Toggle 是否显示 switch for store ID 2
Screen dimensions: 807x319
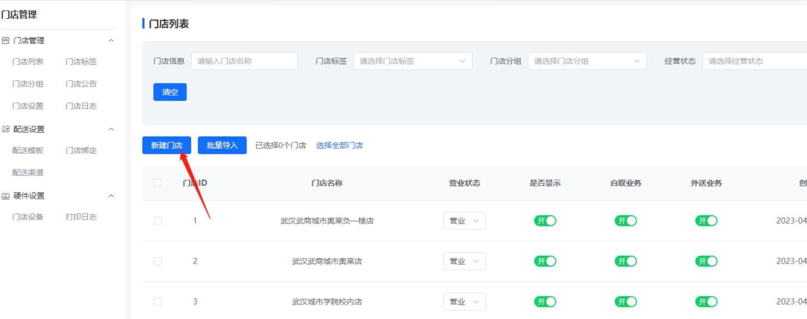545,261
